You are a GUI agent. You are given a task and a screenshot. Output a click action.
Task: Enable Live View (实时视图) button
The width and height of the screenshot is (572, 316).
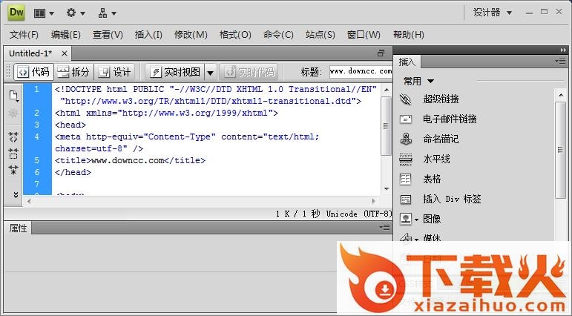tap(175, 72)
